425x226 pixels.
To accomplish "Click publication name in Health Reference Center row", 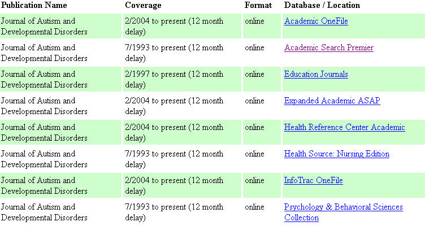I will click(44, 133).
